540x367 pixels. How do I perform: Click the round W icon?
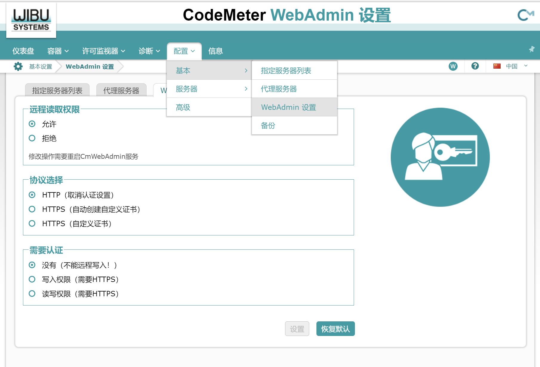click(453, 66)
